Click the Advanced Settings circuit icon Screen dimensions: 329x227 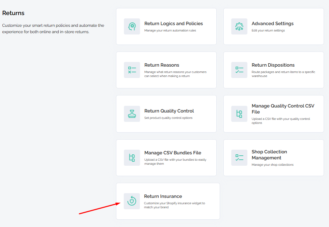[x=239, y=26]
